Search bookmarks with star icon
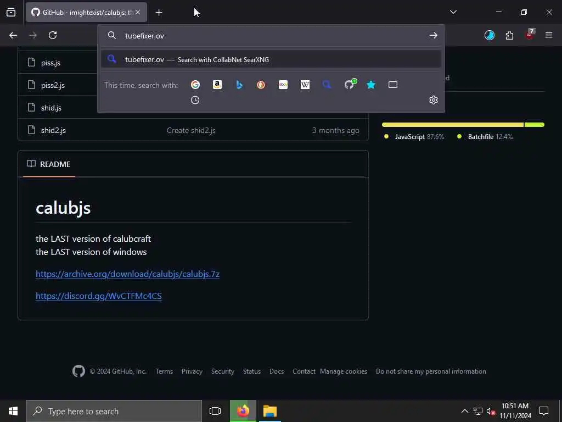562x422 pixels. pyautogui.click(x=371, y=85)
